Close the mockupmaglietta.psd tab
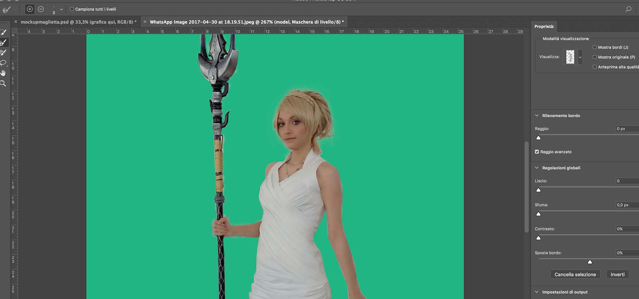The image size is (639, 299). point(16,22)
